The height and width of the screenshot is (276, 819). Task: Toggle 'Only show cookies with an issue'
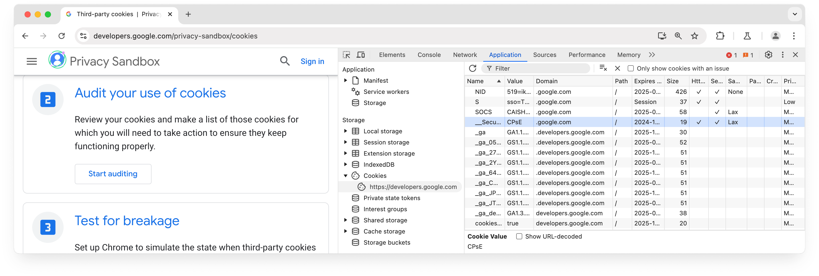(x=630, y=68)
